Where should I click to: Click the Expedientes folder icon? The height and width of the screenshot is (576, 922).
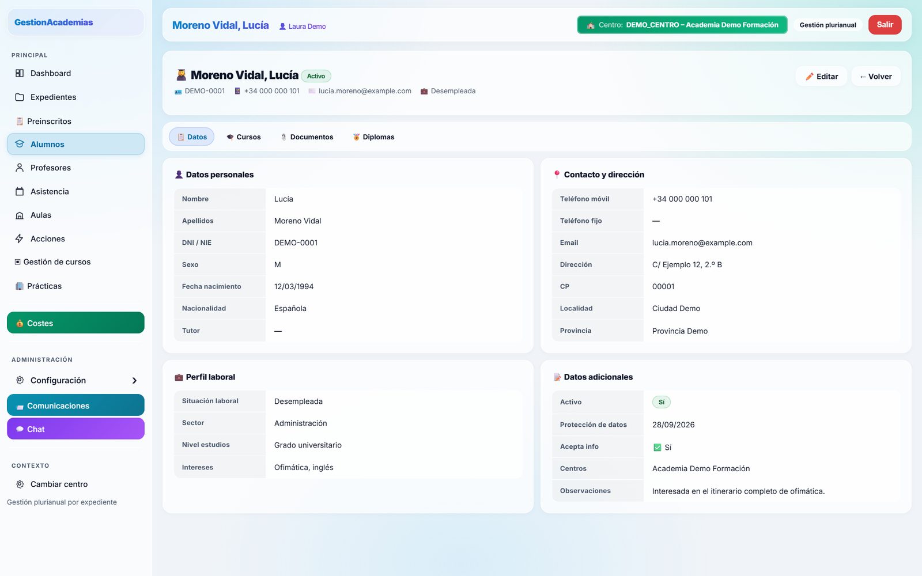click(20, 97)
